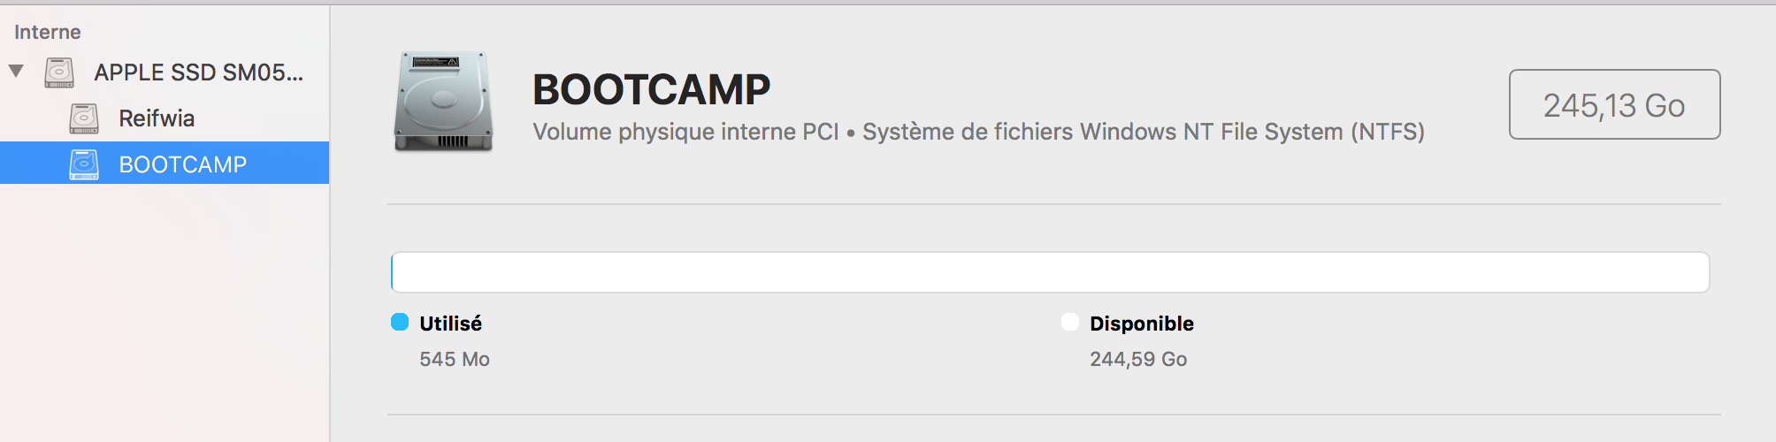Click the BOOTCAMP volume title

pyautogui.click(x=651, y=89)
